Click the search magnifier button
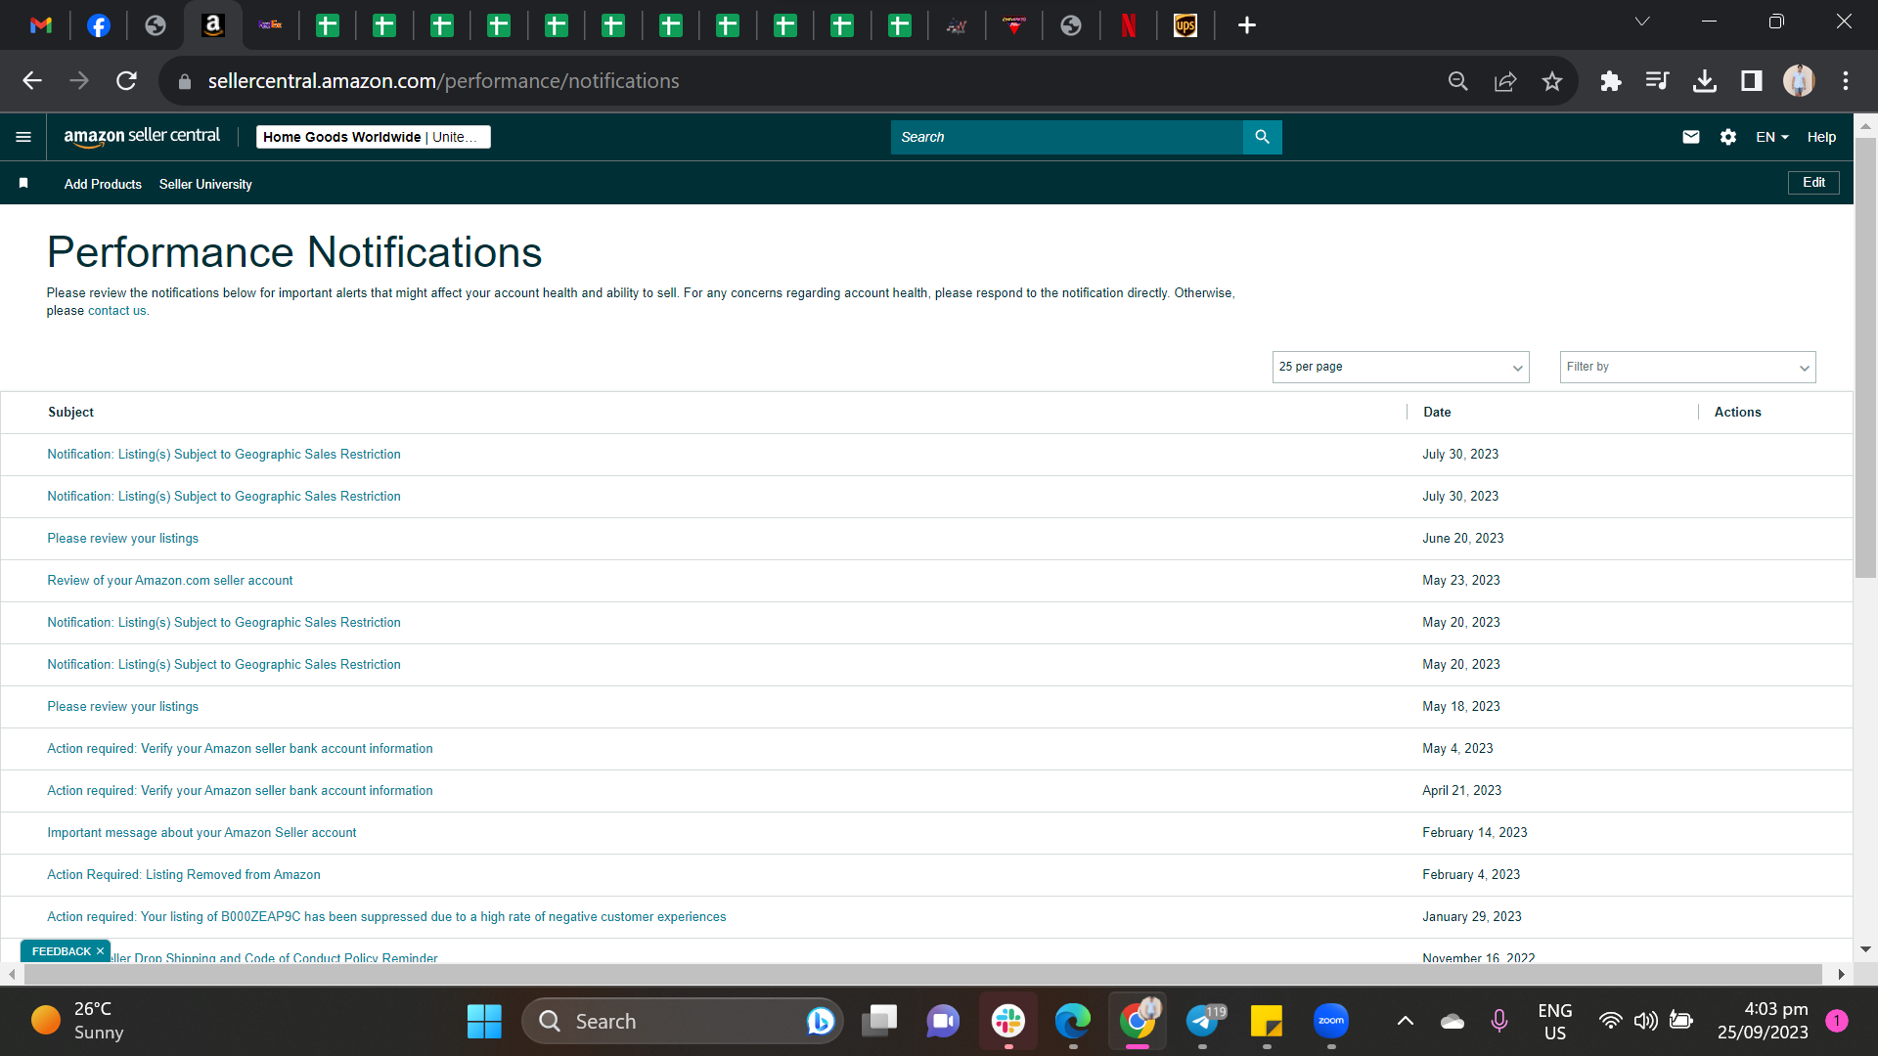This screenshot has height=1056, width=1878. coord(1262,137)
